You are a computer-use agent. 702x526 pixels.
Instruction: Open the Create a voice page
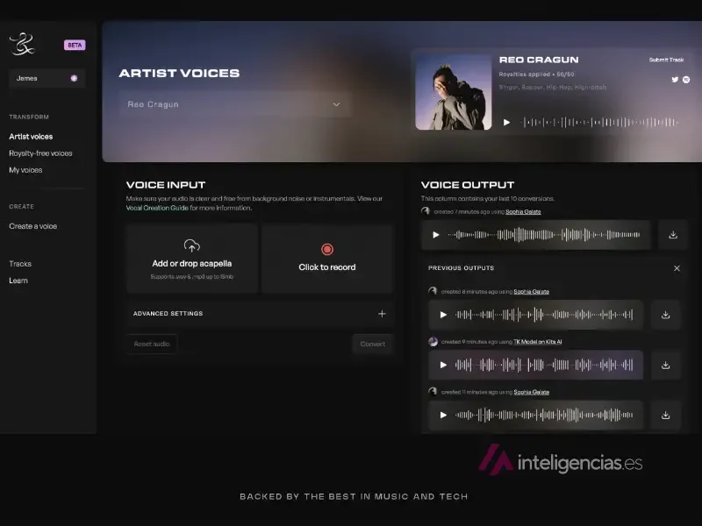(x=32, y=226)
